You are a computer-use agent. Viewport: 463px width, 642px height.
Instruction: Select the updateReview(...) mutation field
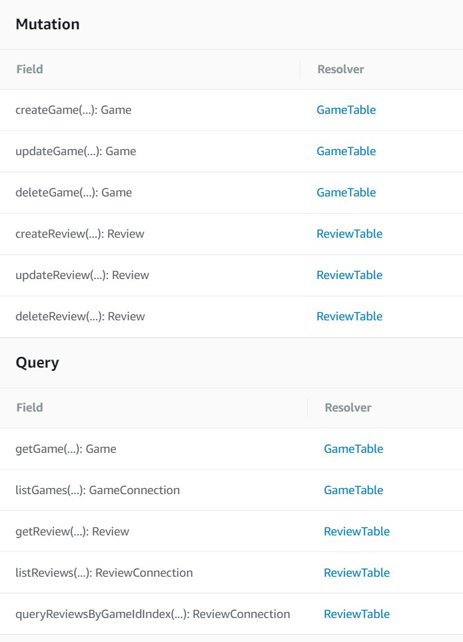tap(82, 275)
